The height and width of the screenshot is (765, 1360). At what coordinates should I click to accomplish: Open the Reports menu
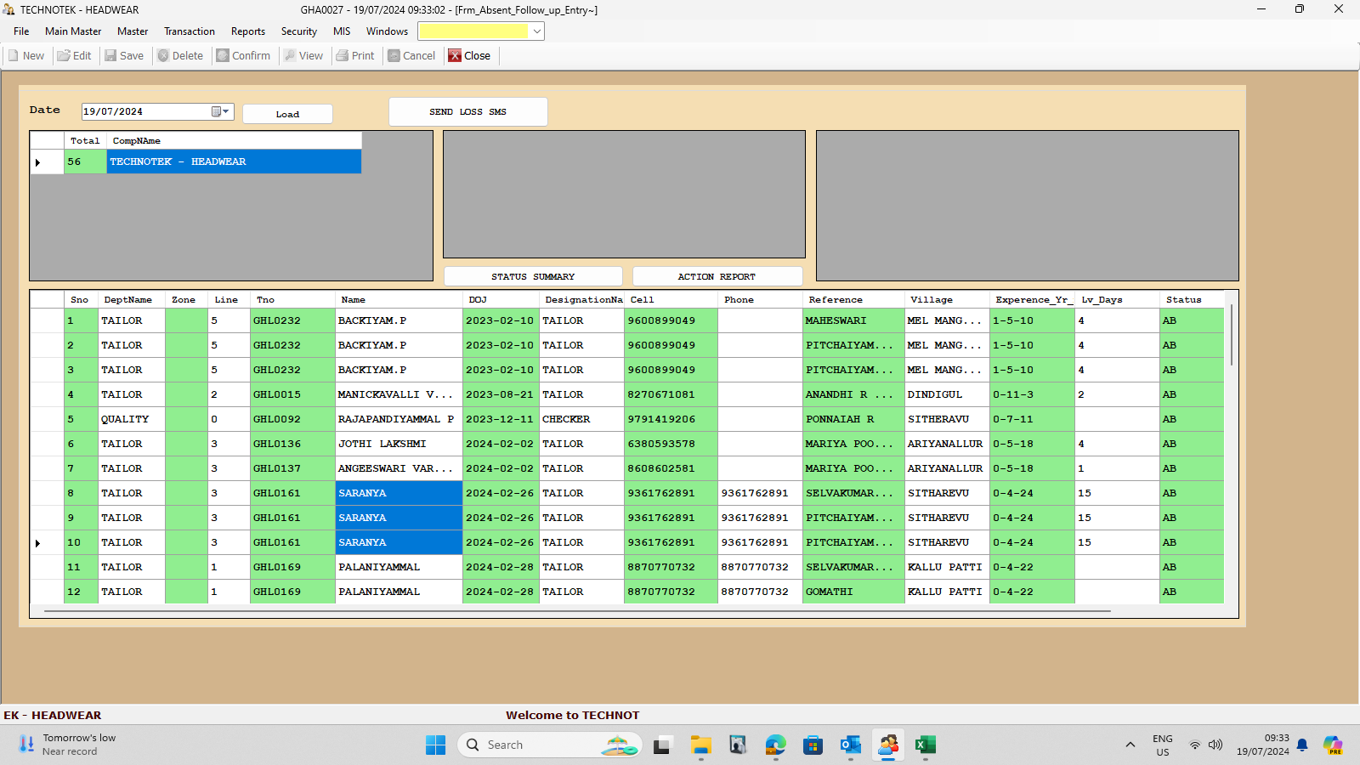(247, 31)
